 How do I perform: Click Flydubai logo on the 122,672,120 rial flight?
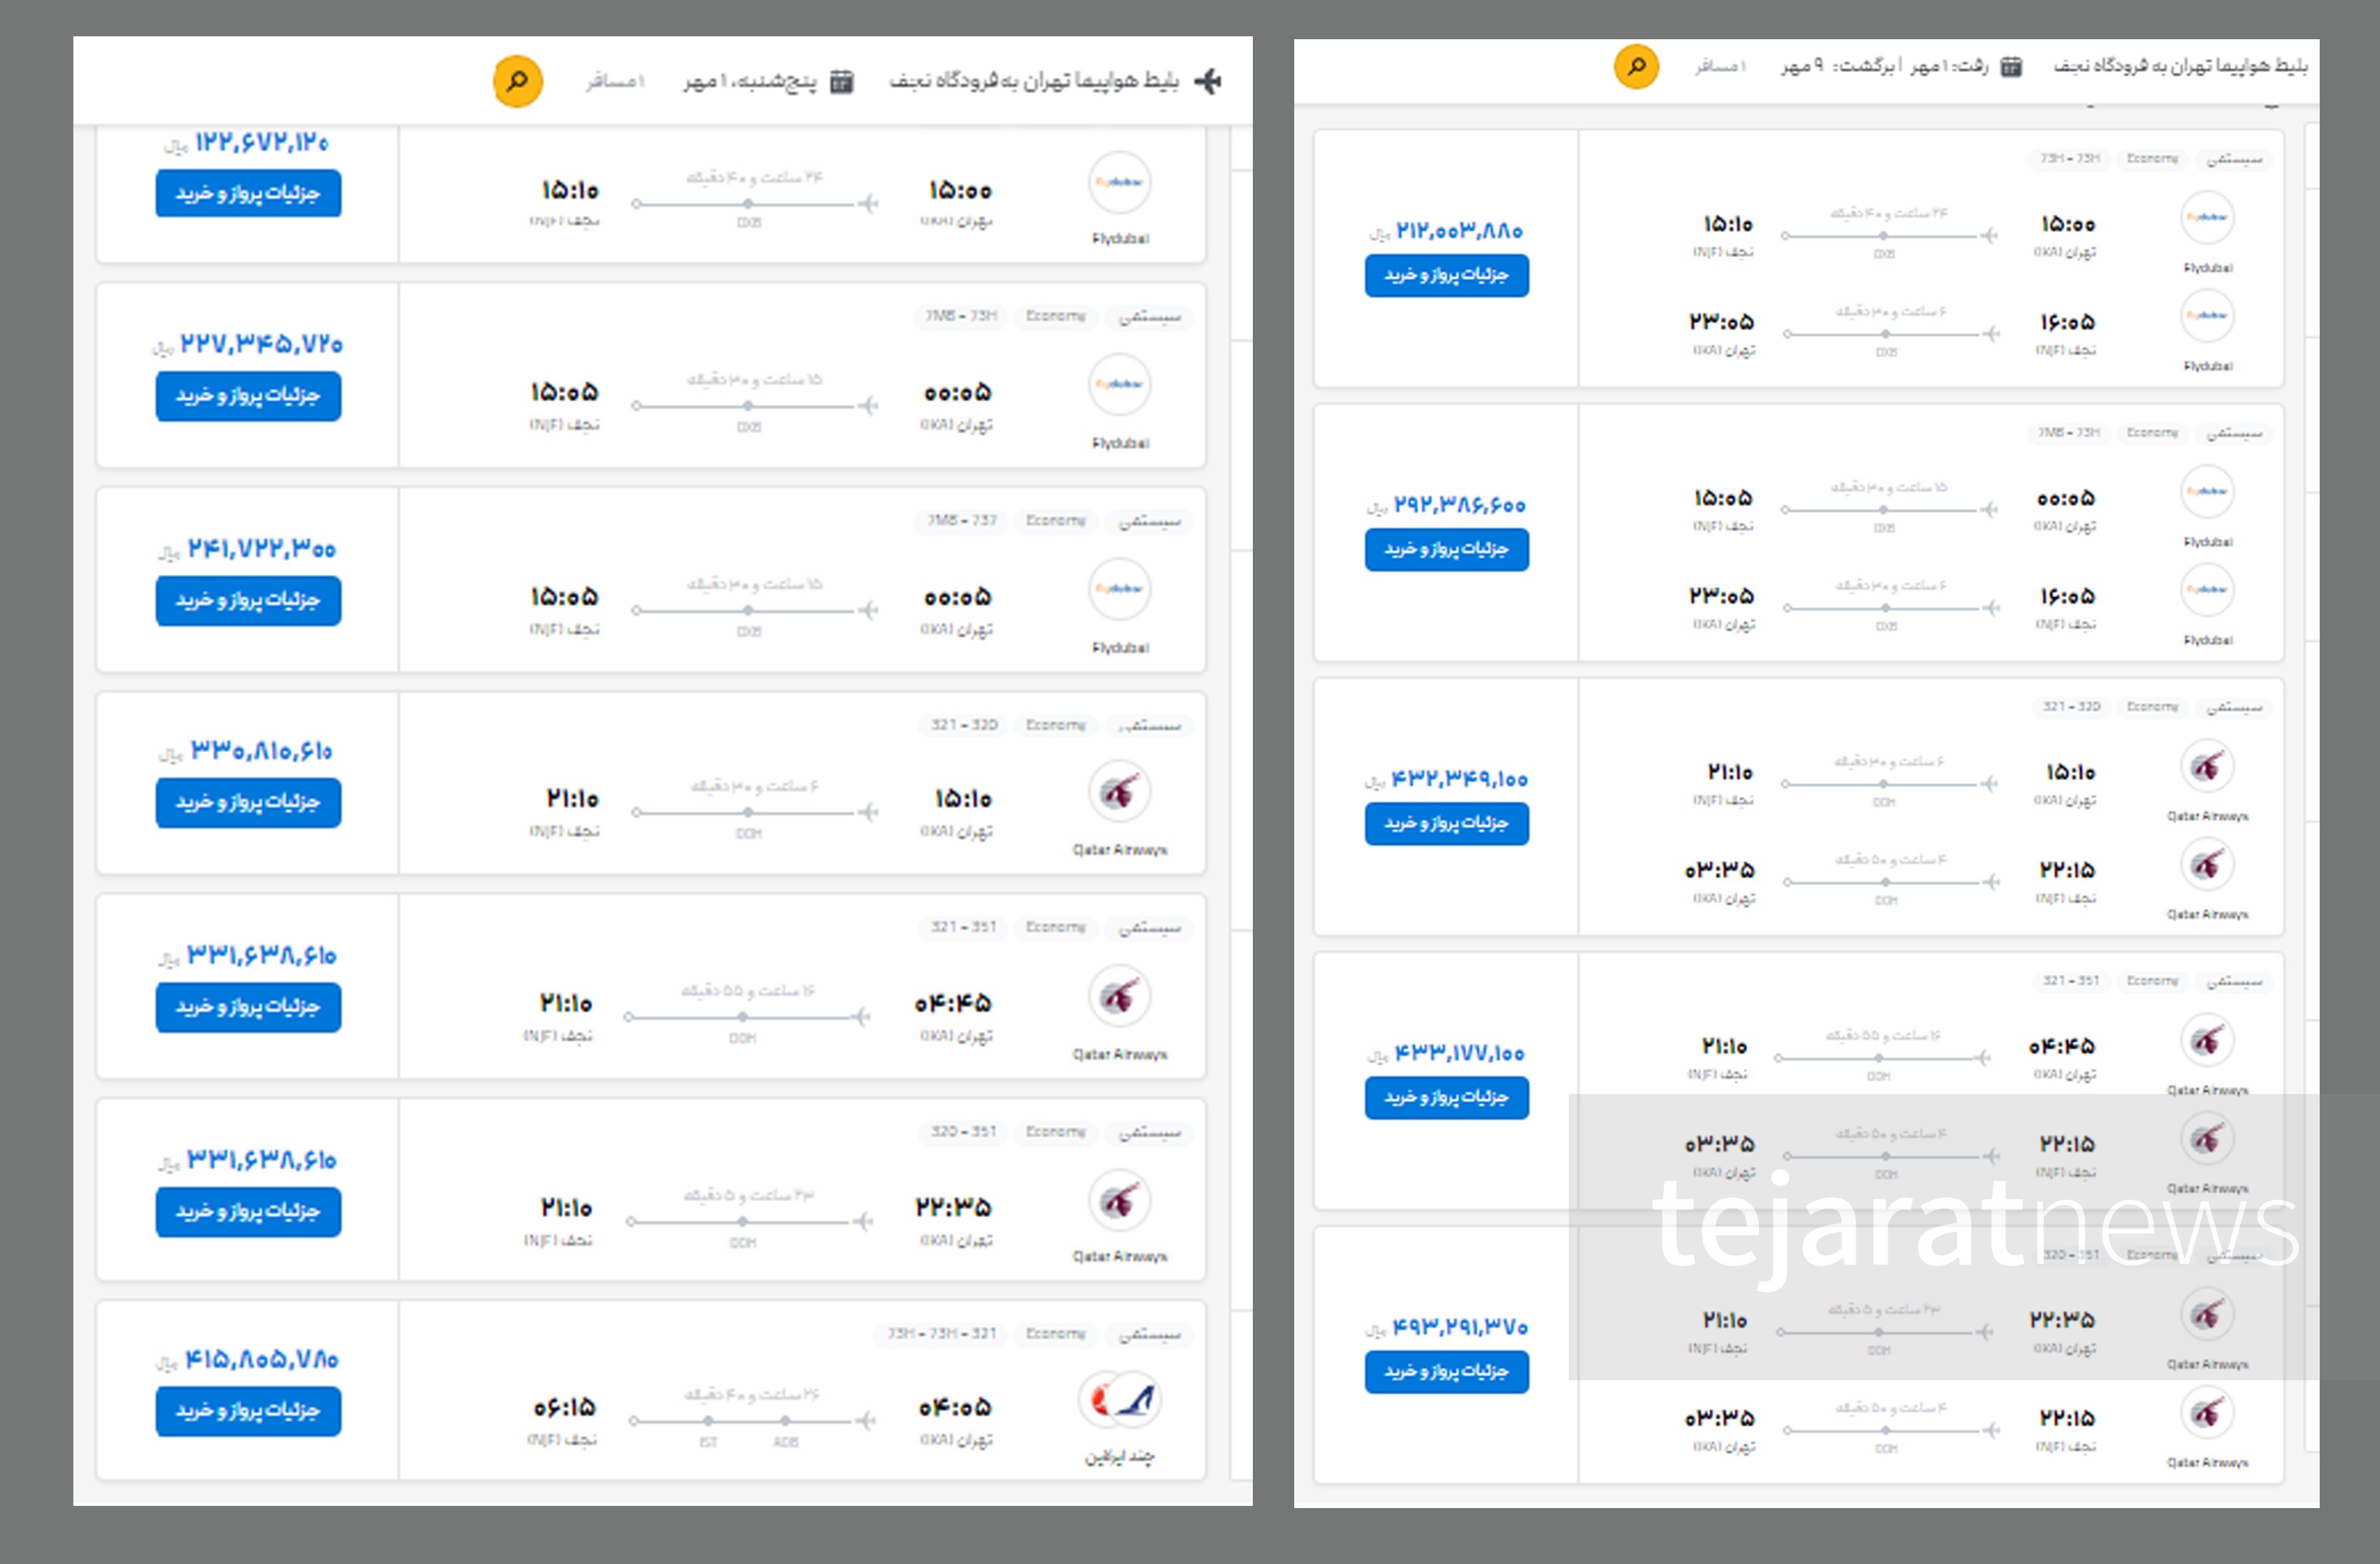pyautogui.click(x=1119, y=182)
